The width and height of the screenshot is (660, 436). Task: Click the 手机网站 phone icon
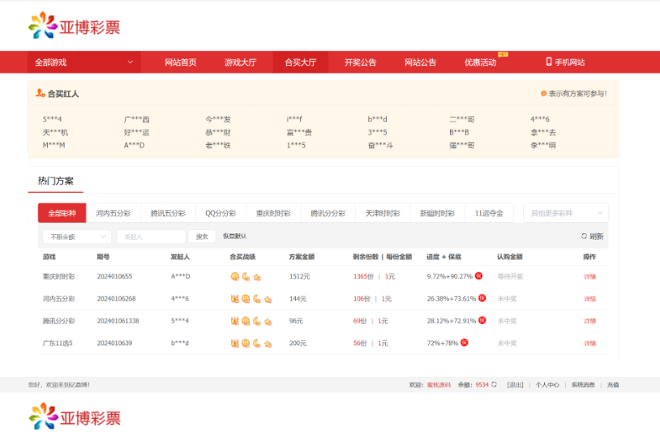click(549, 62)
